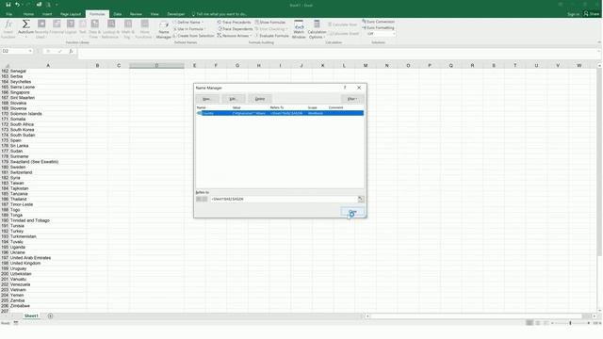Open the Calculation Options dropdown
This screenshot has width=603, height=339.
point(317,29)
